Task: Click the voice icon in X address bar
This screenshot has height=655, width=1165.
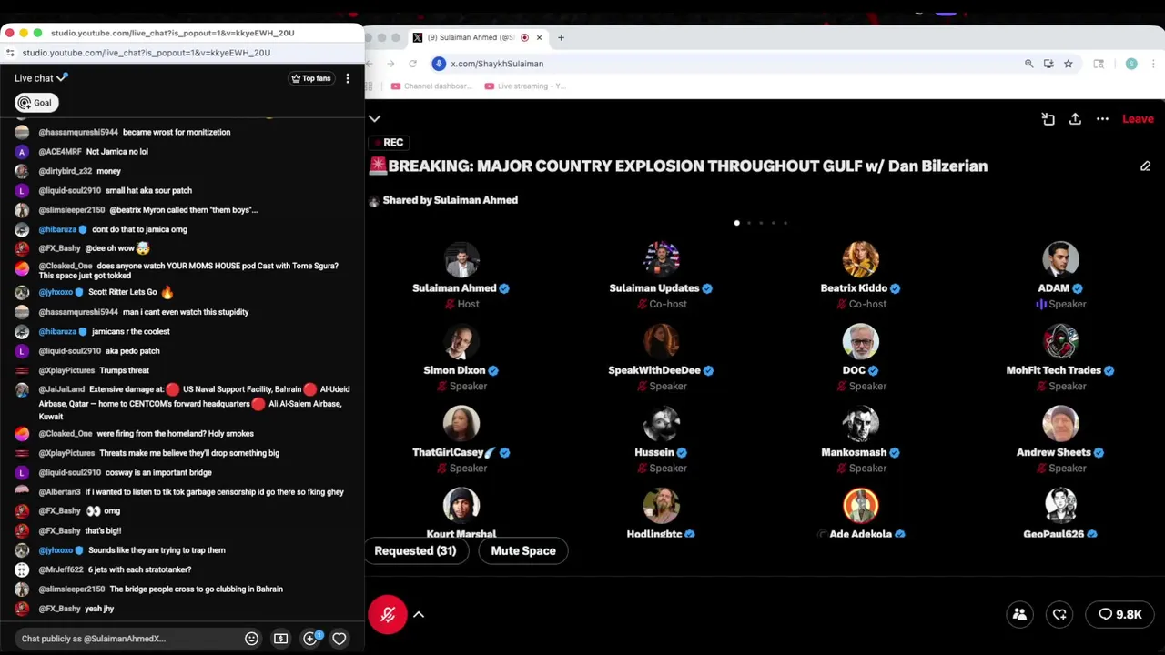Action: [439, 64]
